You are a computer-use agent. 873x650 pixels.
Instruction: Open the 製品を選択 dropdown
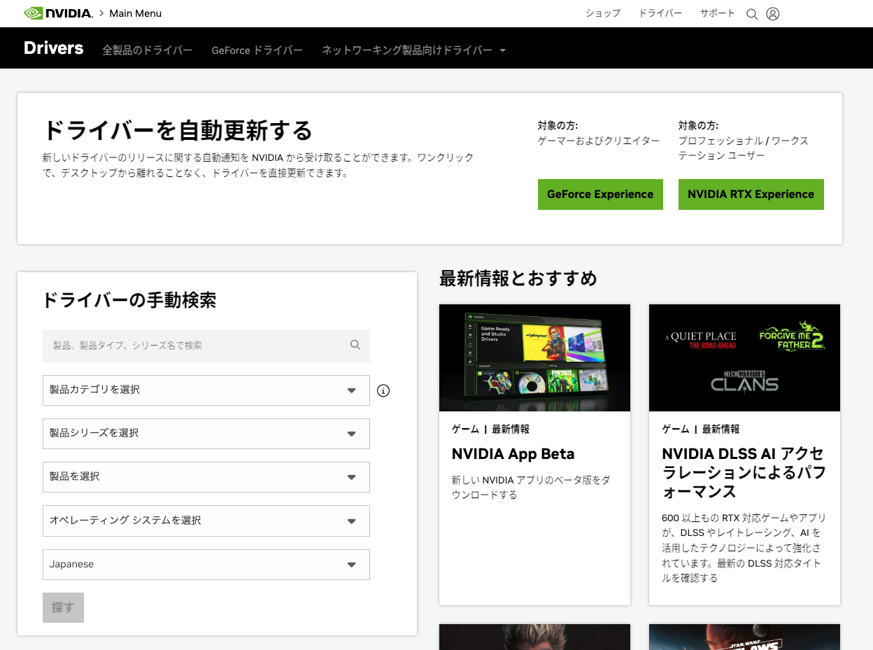[206, 477]
